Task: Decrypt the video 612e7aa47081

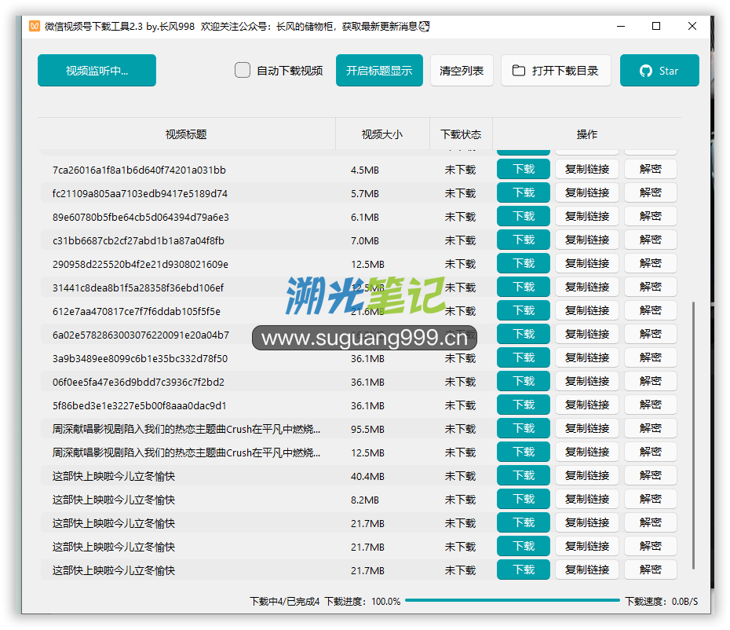Action: [651, 310]
